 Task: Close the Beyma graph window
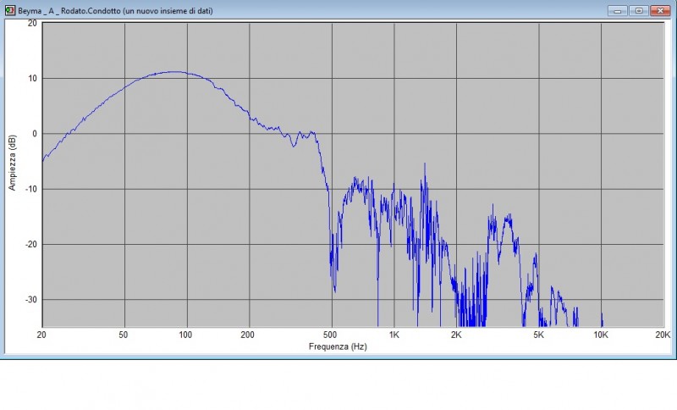660,10
